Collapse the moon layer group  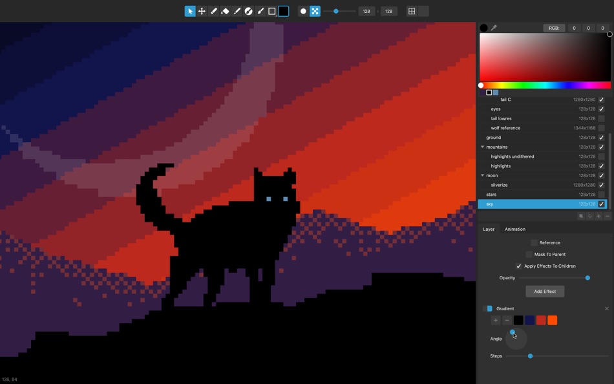tap(482, 175)
